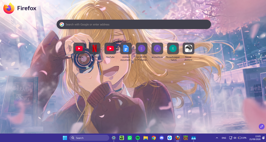The height and width of the screenshot is (142, 266).
Task: Open the Untitled document shortcut
Action: coord(126,49)
